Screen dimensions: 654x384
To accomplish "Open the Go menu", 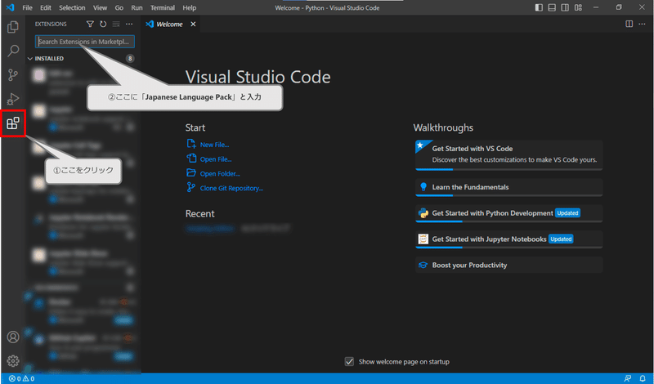I will point(119,7).
